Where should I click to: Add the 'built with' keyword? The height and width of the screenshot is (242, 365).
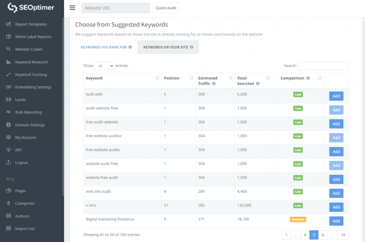[x=336, y=96]
